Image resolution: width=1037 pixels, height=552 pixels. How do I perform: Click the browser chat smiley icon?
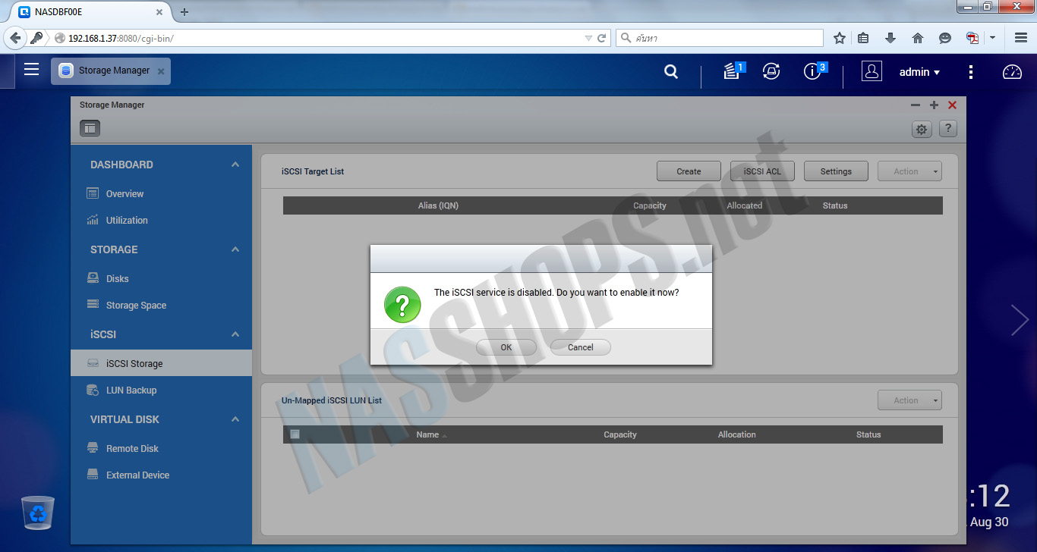coord(945,38)
